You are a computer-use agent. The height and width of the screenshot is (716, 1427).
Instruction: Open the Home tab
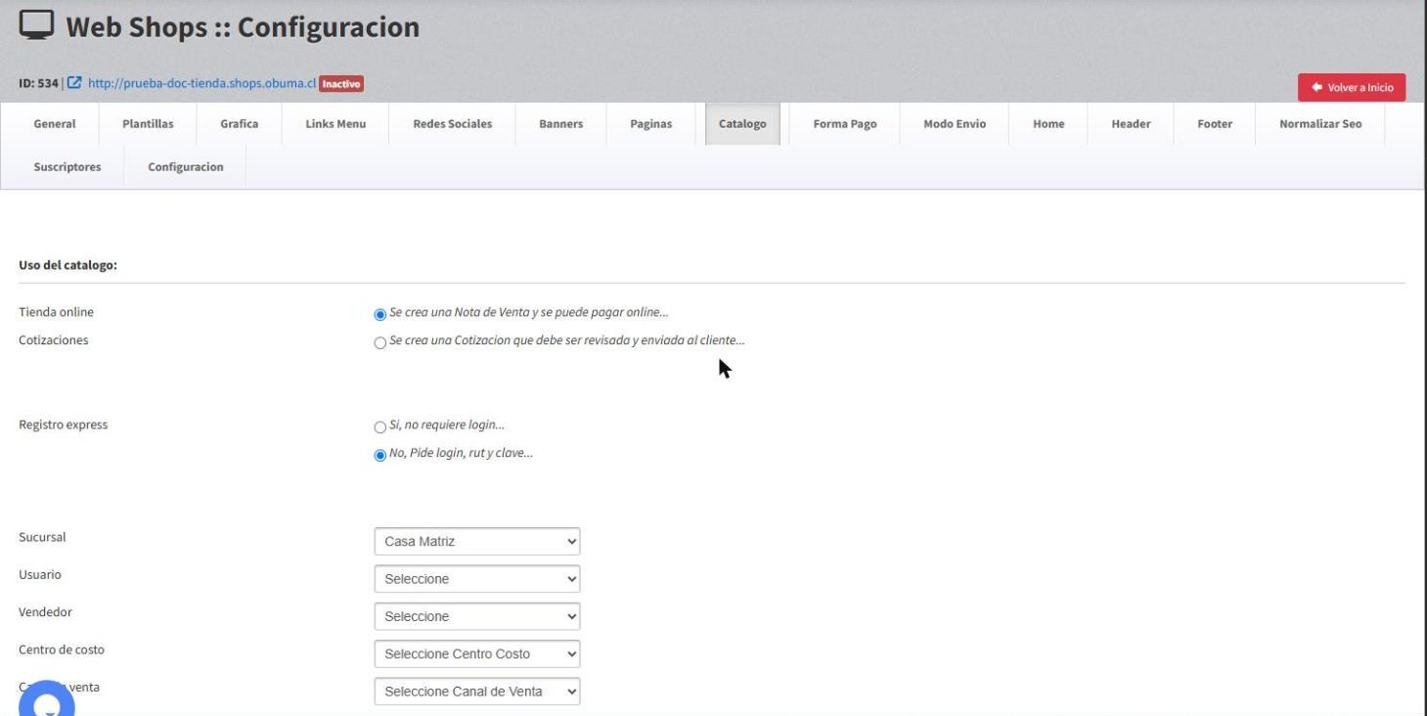point(1048,124)
